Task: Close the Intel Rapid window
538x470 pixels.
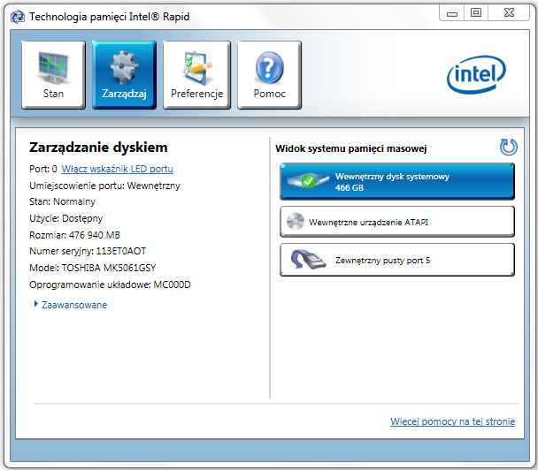Action: (x=509, y=13)
